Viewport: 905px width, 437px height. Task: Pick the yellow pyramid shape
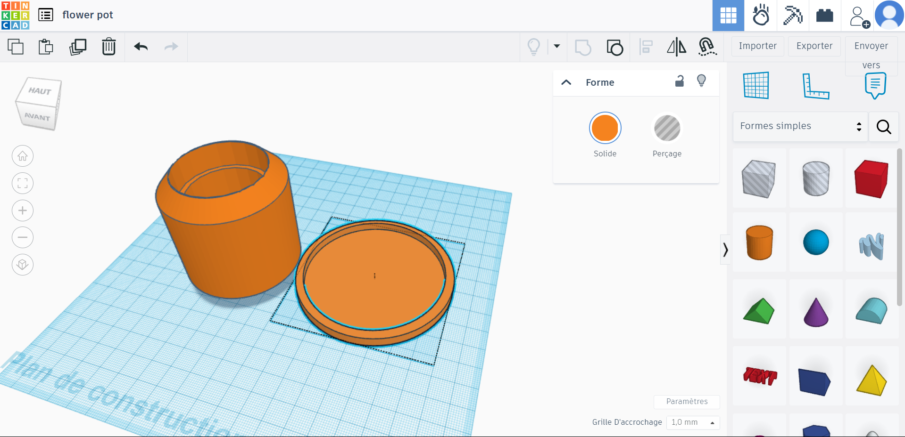tap(872, 380)
